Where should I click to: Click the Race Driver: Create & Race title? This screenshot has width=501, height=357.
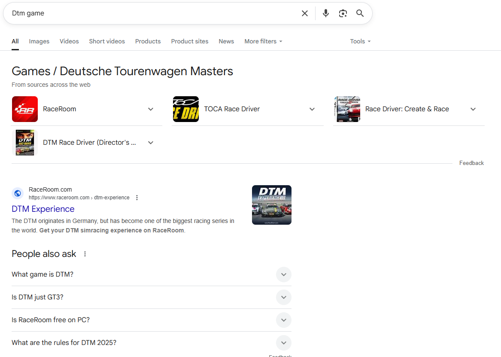click(407, 109)
